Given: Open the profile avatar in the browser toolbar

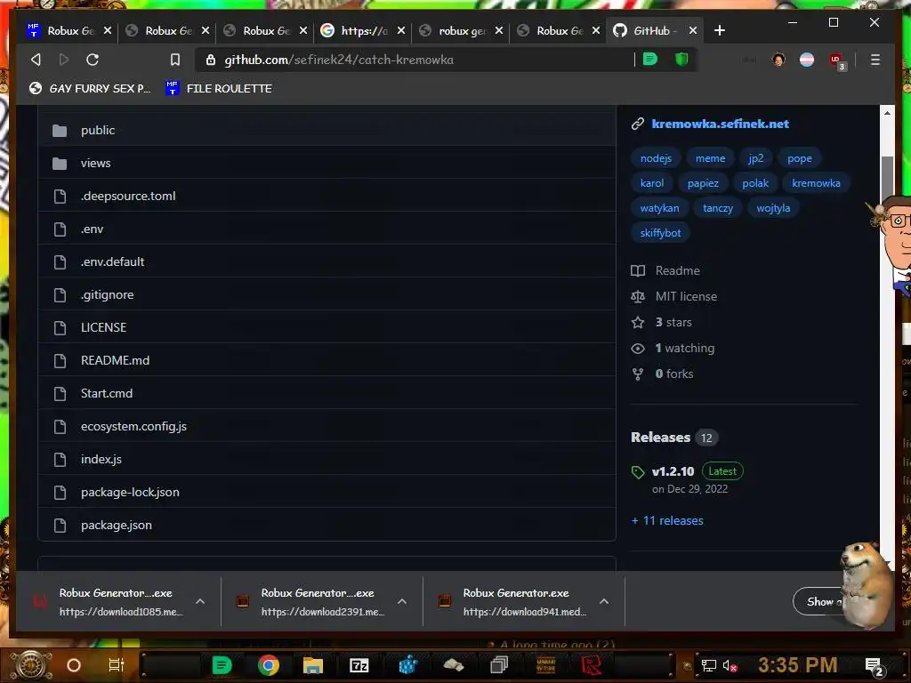Looking at the screenshot, I should coord(778,60).
